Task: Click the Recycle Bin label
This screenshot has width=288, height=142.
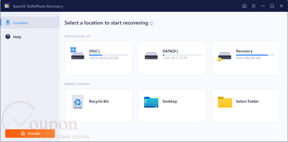Action: click(99, 101)
